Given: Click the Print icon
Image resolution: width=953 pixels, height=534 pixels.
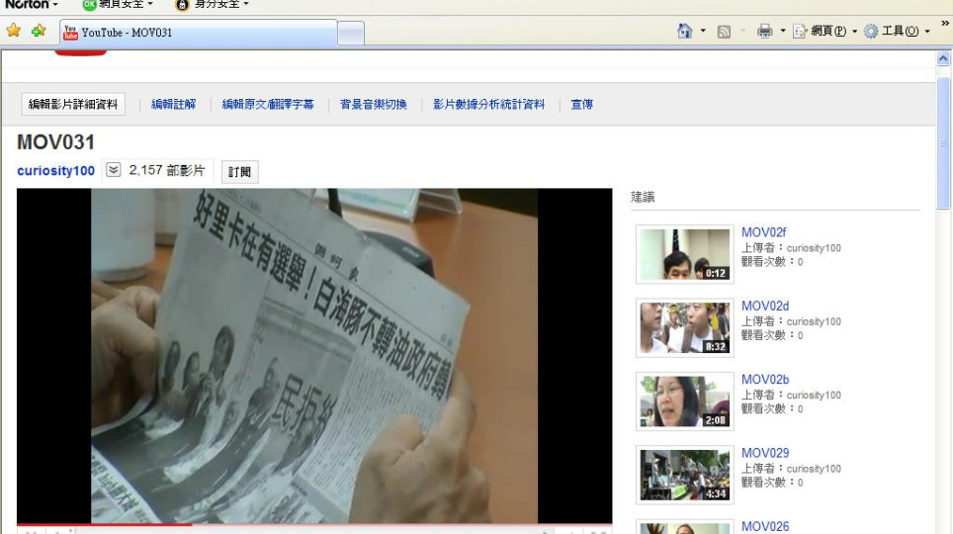Looking at the screenshot, I should click(764, 32).
